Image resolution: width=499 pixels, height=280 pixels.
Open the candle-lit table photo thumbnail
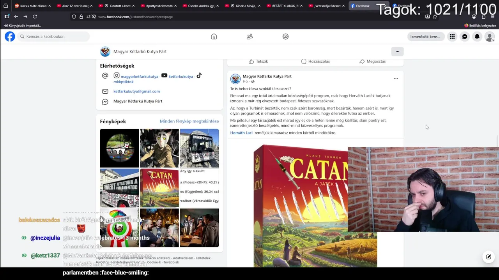[199, 228]
